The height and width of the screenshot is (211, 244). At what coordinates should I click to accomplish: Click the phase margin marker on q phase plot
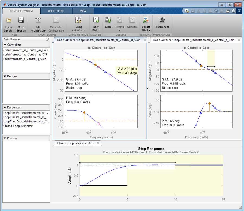click(210, 103)
